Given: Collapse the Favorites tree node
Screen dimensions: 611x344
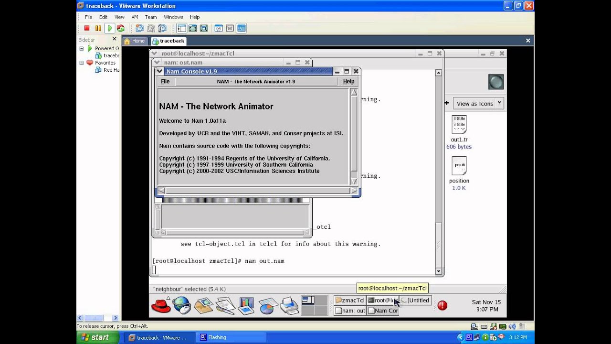Looking at the screenshot, I should [81, 63].
